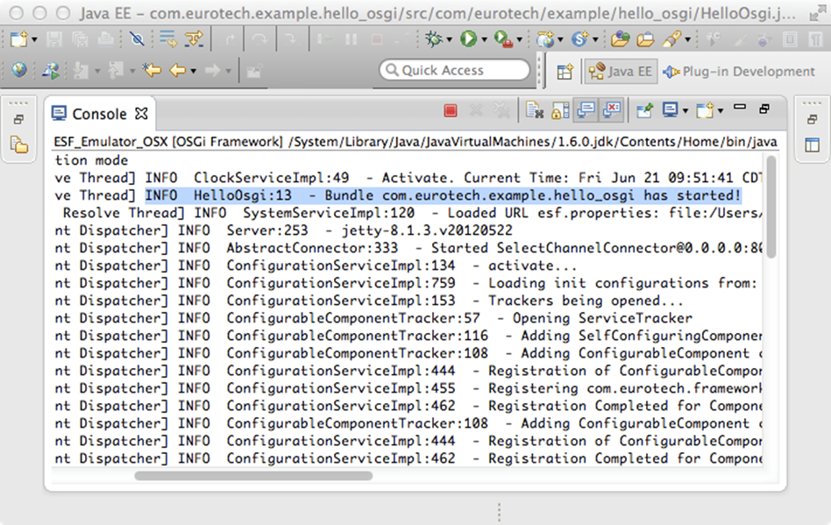
Task: Click the Clear Console icon
Action: [x=534, y=110]
